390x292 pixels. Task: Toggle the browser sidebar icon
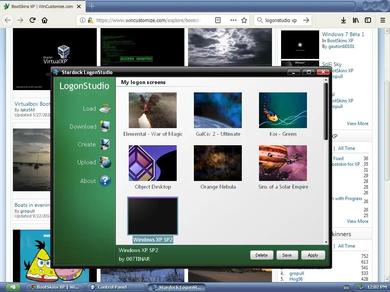click(368, 21)
